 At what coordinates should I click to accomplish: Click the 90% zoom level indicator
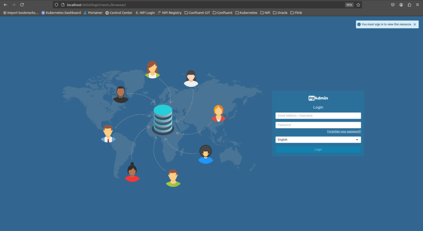point(349,5)
